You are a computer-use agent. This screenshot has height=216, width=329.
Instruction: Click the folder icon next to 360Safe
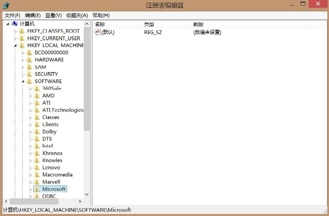pos(37,88)
